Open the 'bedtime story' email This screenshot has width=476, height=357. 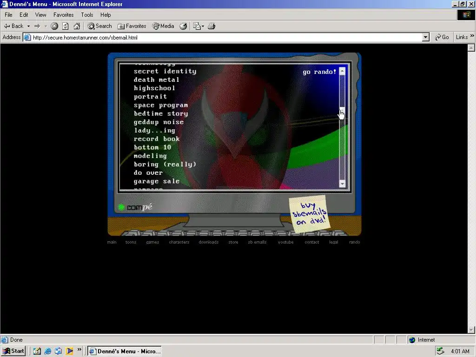point(160,113)
